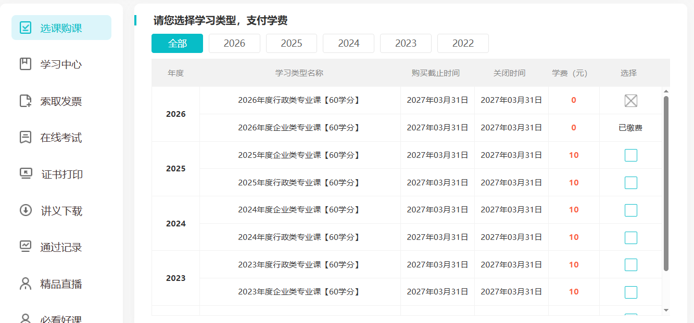Open the 必看好课 sidebar link

[61, 319]
